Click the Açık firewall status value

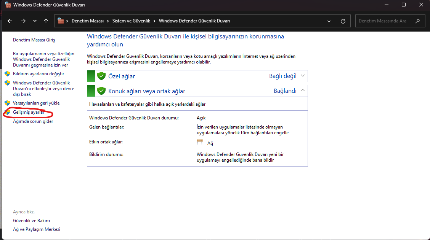point(201,118)
